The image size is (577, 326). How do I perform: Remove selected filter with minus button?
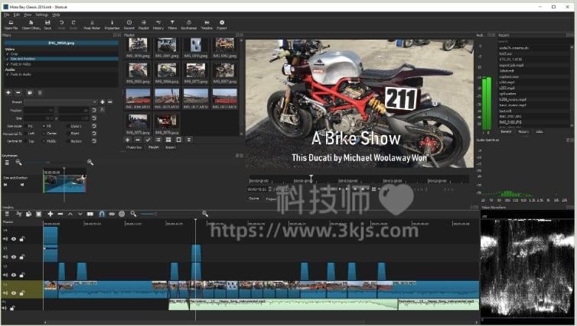[18, 92]
